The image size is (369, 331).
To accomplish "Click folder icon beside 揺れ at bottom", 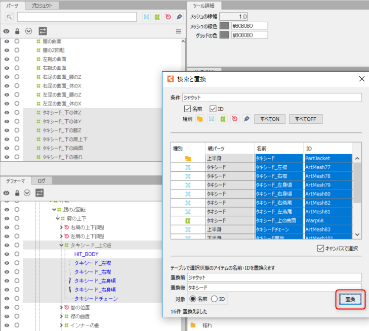I will pos(193,325).
